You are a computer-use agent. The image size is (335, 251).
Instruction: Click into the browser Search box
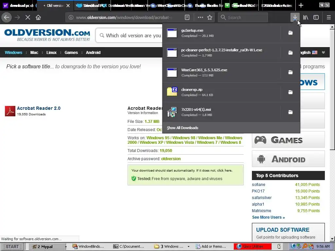[243, 18]
